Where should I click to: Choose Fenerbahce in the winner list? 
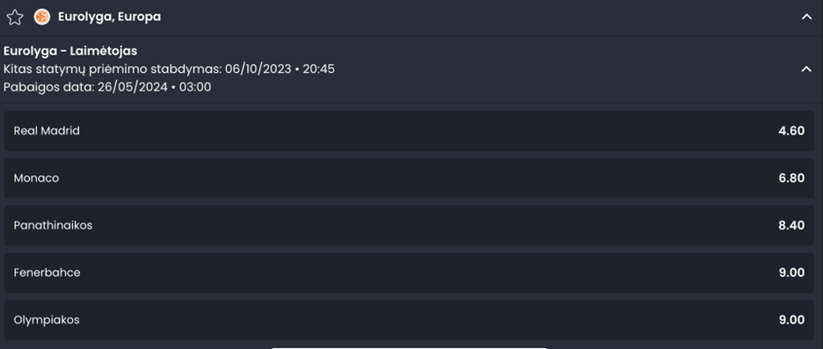[410, 273]
